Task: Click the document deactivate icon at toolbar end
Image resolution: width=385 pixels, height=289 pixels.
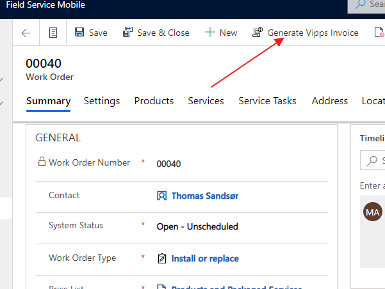Action: tap(379, 32)
